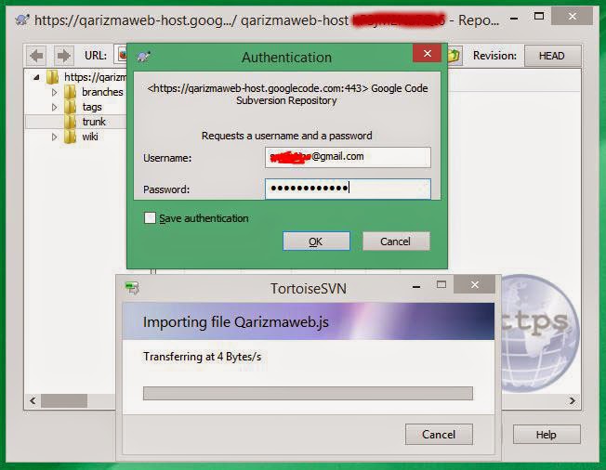Click the 'Transferring at 4 Bytes/s' text
The height and width of the screenshot is (470, 606).
tap(202, 357)
